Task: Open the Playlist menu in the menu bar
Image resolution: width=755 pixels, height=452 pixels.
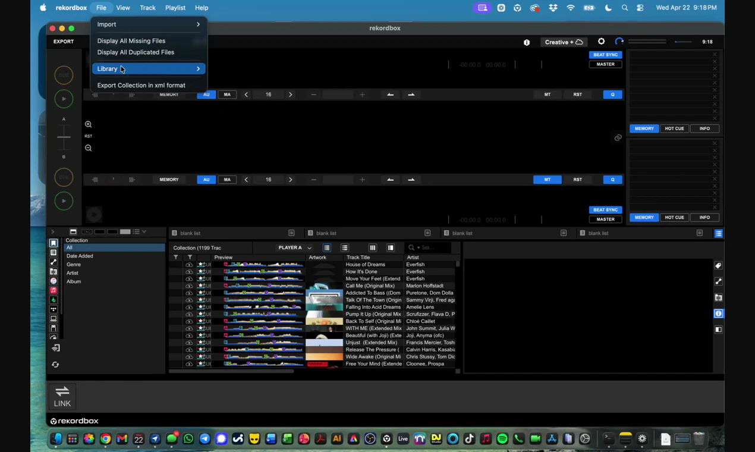Action: [175, 7]
